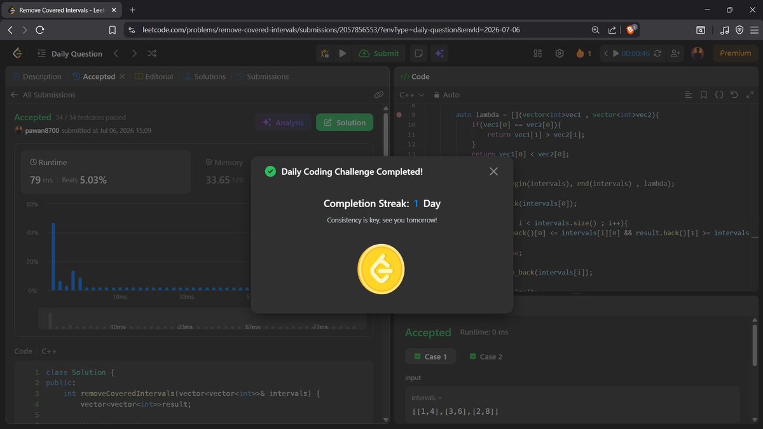Screen dimensions: 763x429
Task: Open the layout grid icon
Action: (x=537, y=53)
